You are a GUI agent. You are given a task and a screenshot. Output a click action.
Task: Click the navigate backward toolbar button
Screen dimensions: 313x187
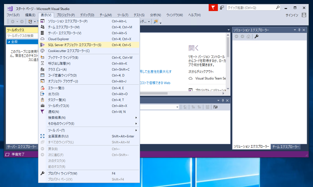tap(13, 21)
